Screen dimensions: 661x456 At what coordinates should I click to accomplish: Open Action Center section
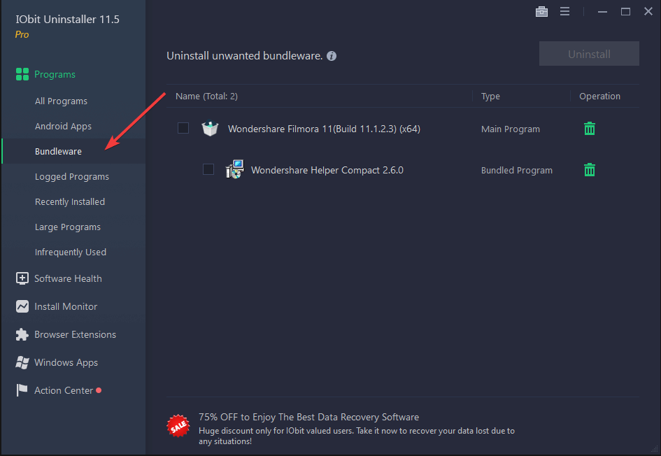pyautogui.click(x=64, y=391)
